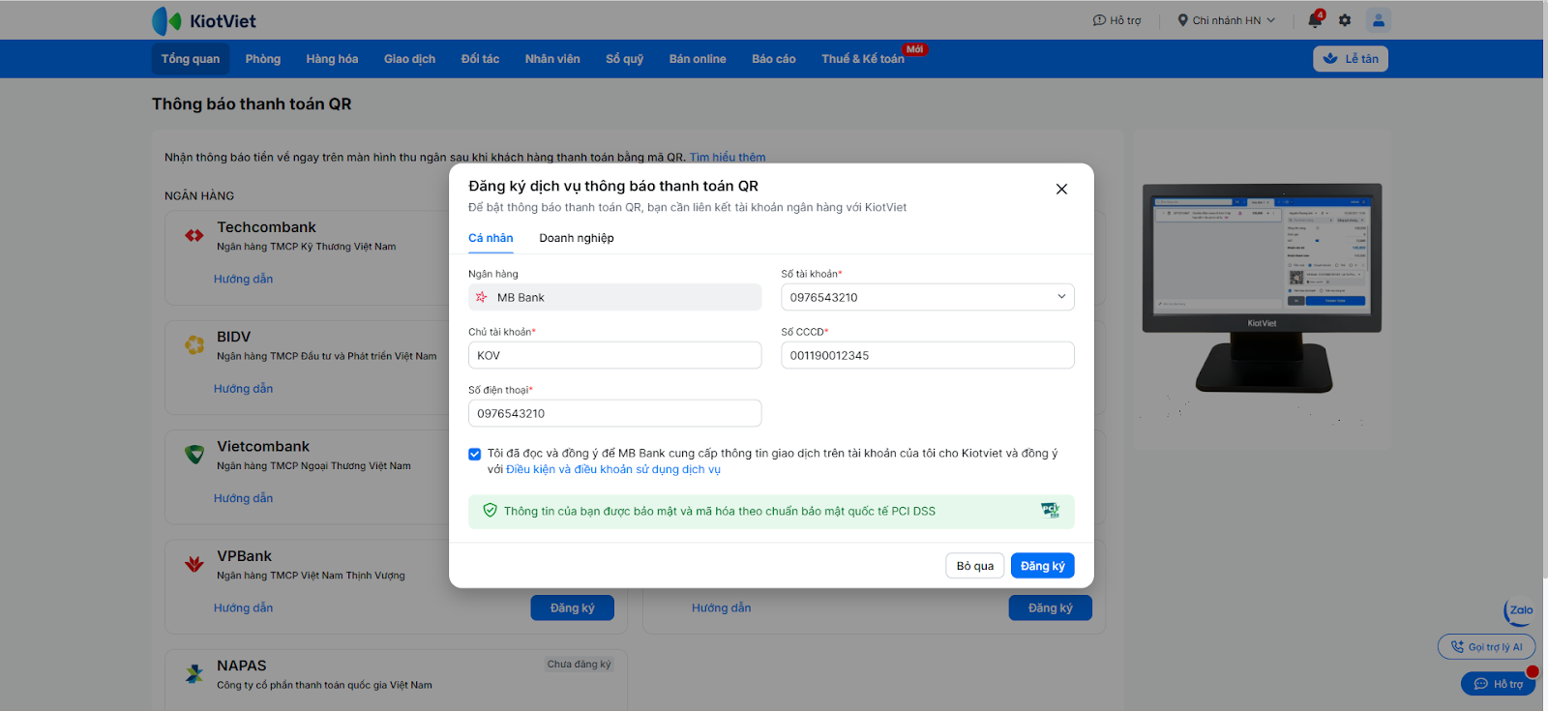
Task: Click the KiotViet logo
Action: (204, 20)
